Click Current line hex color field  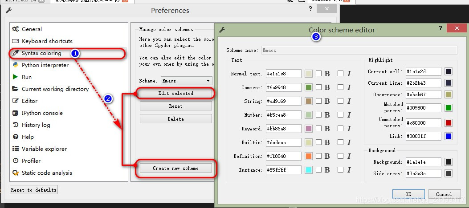click(424, 83)
